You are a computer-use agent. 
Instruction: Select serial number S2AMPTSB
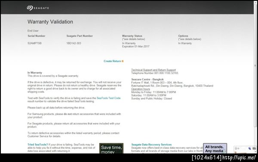pyautogui.click(x=34, y=43)
